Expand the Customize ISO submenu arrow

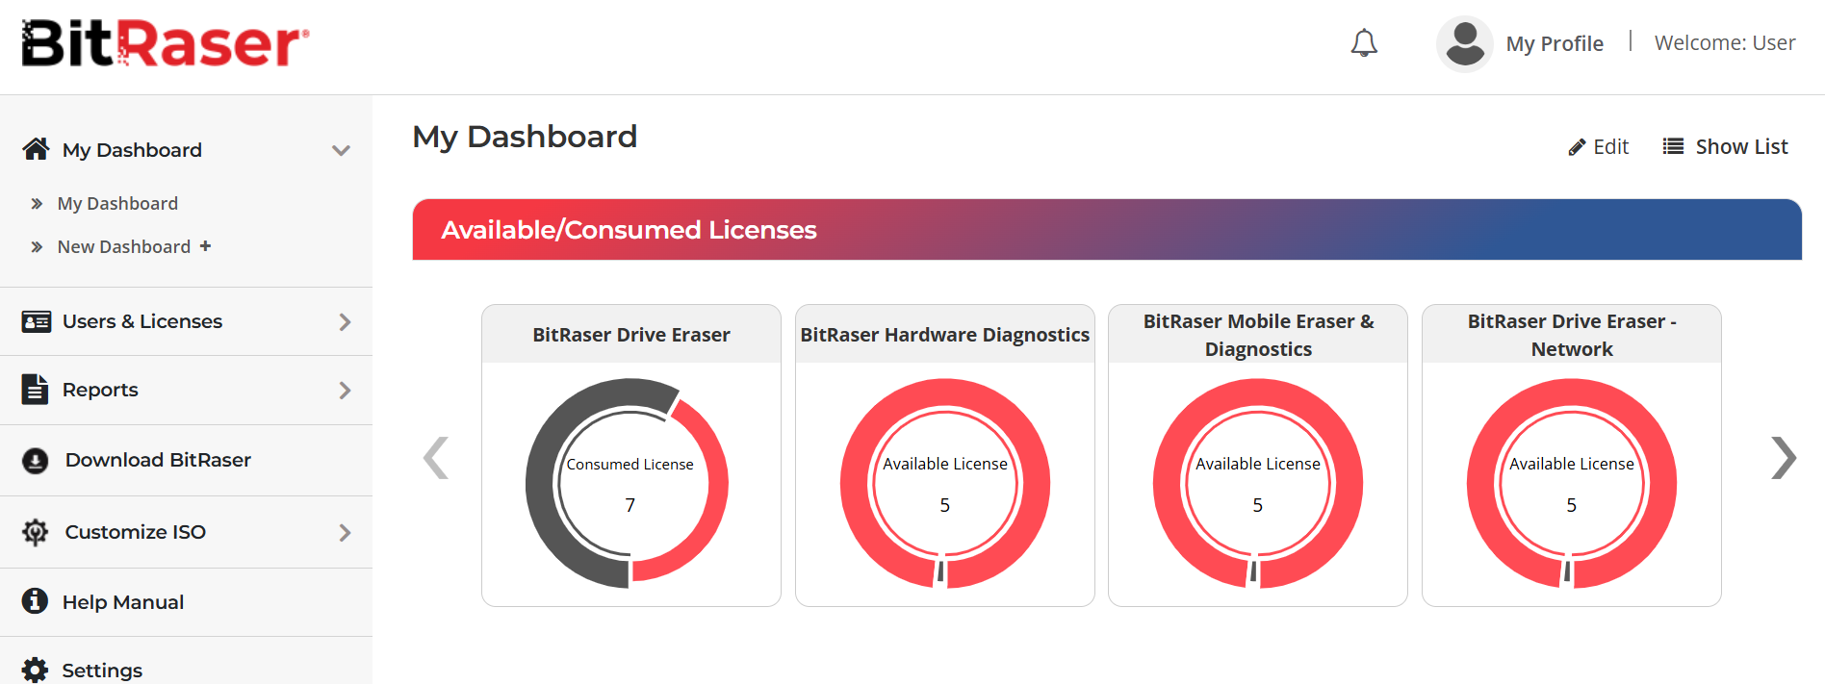345,533
